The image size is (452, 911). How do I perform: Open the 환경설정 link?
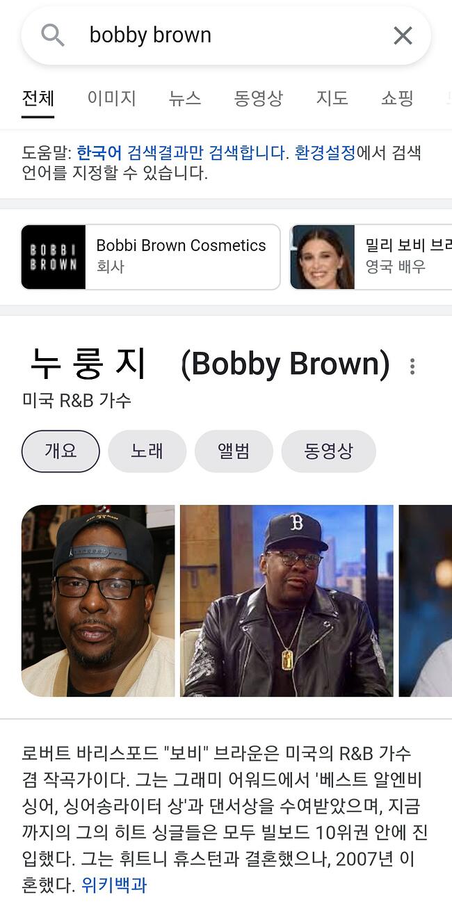pyautogui.click(x=325, y=153)
